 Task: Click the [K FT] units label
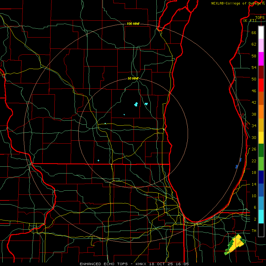pyautogui.click(x=250, y=20)
